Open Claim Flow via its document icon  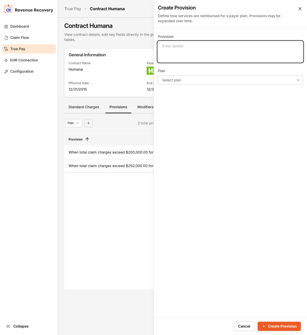[6, 38]
